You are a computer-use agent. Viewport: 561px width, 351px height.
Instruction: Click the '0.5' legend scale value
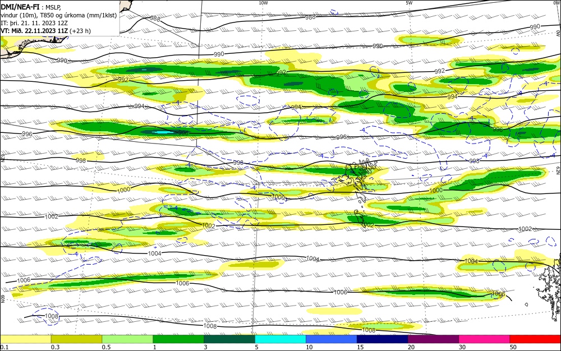click(106, 347)
